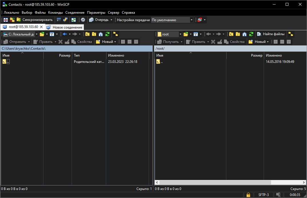The height and width of the screenshot is (198, 307).
Task: Refresh the local panel
Action: [x=107, y=34]
